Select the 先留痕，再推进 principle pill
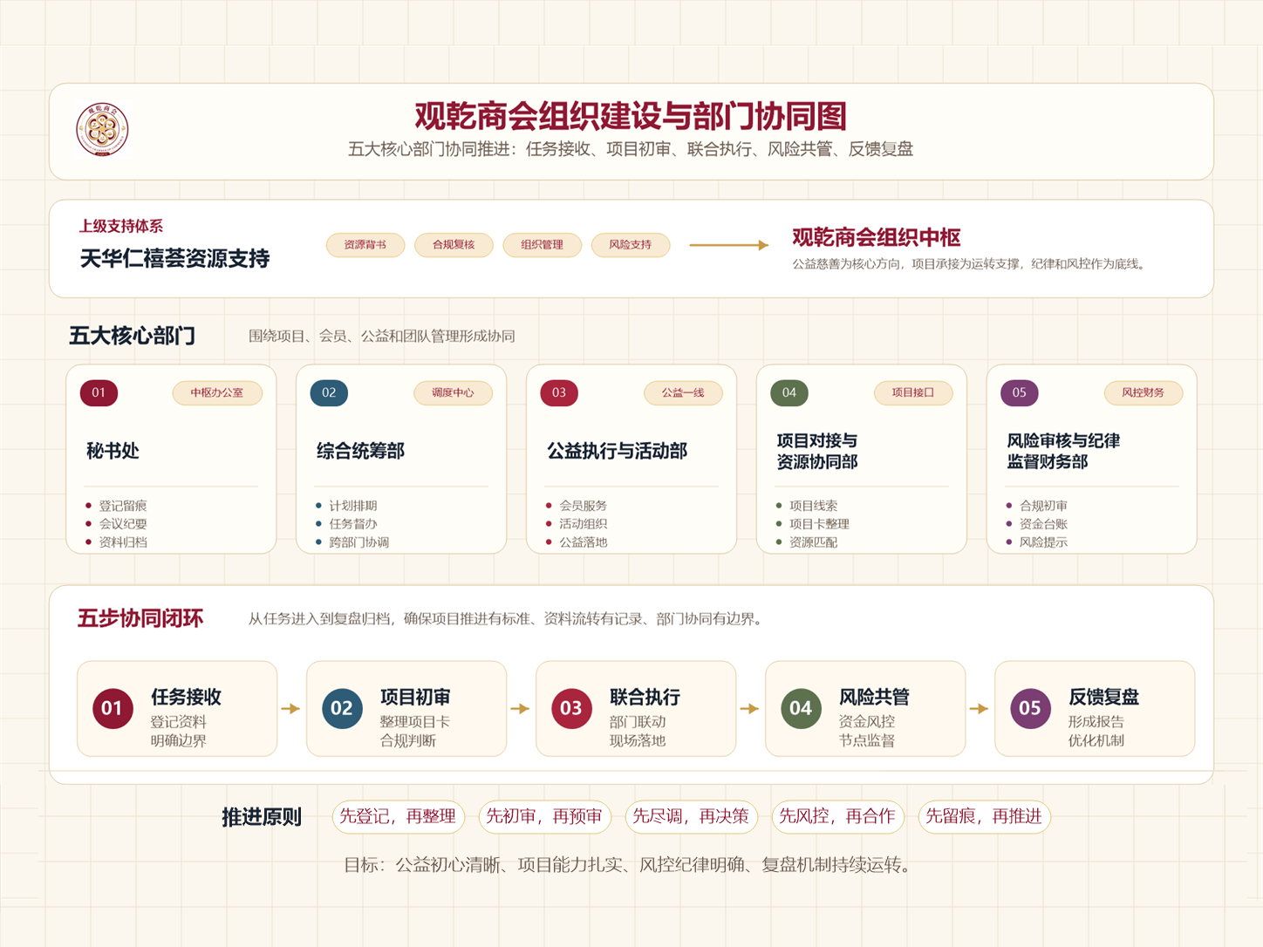The height and width of the screenshot is (947, 1263). (984, 816)
